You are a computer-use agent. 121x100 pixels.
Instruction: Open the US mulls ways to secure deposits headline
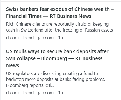[x=57, y=58]
